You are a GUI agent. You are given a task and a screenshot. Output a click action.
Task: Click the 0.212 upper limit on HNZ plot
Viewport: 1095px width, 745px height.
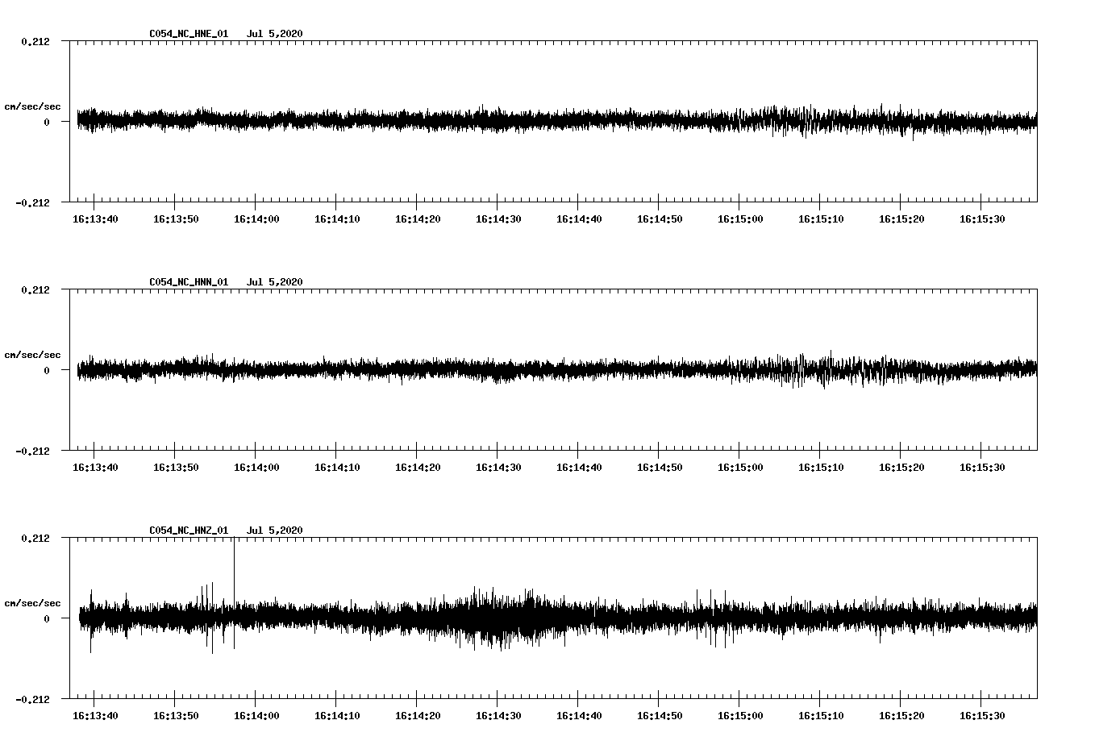[x=35, y=538]
